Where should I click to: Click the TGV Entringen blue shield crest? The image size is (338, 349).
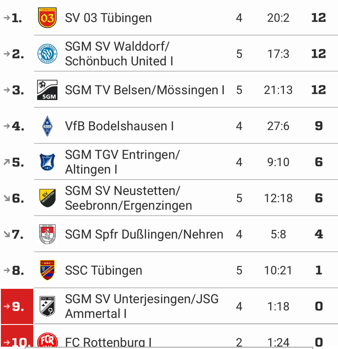point(47,162)
